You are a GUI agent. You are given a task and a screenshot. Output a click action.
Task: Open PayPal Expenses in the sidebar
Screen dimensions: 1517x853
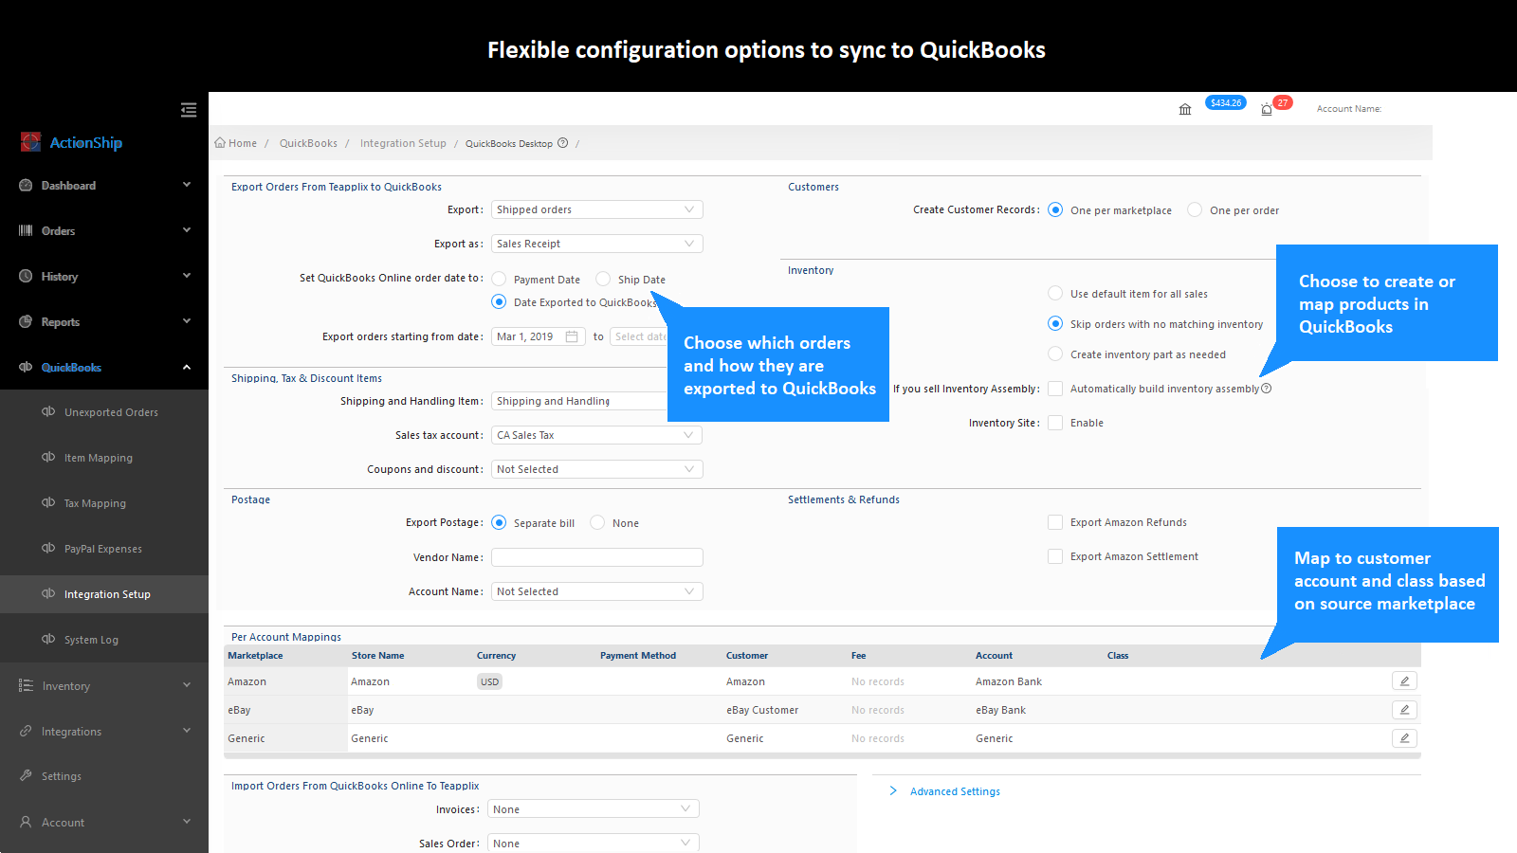pyautogui.click(x=104, y=549)
